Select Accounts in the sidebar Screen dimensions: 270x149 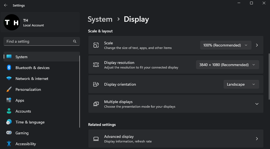(23, 111)
